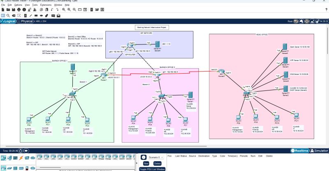
Task: Switch to Physical workspace view
Action: [25, 21]
